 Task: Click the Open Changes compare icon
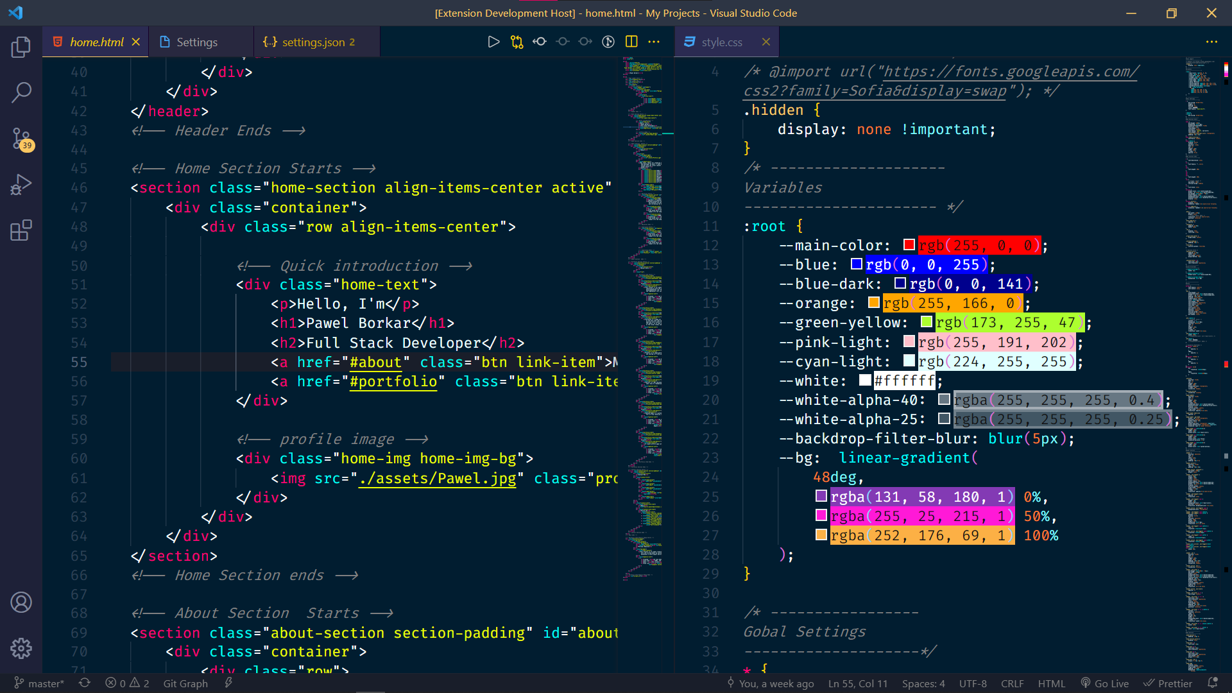(x=517, y=42)
